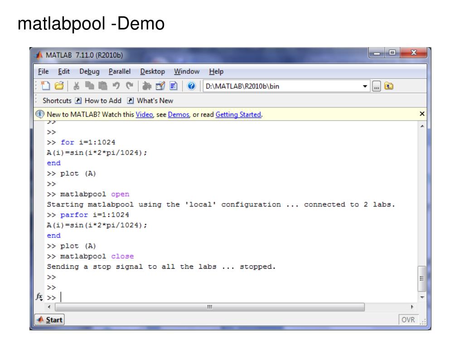Viewport: 464px width, 348px height.
Task: Open the File menu
Action: [43, 71]
